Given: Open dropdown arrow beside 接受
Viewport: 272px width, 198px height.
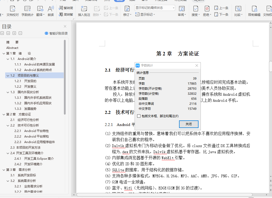Looking at the screenshot, I should pyautogui.click(x=199, y=15).
